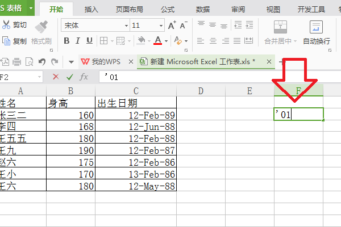Click the Print Preview icon

coord(29,62)
